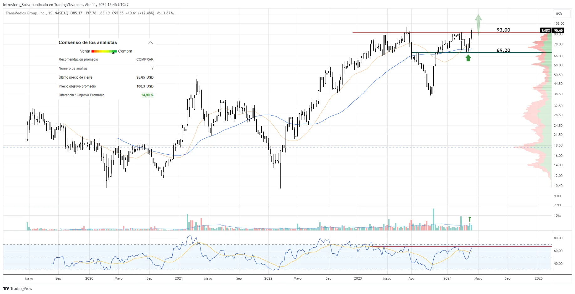The height and width of the screenshot is (294, 575).
Task: Click the 2024 label on the time axis
Action: coord(447,278)
